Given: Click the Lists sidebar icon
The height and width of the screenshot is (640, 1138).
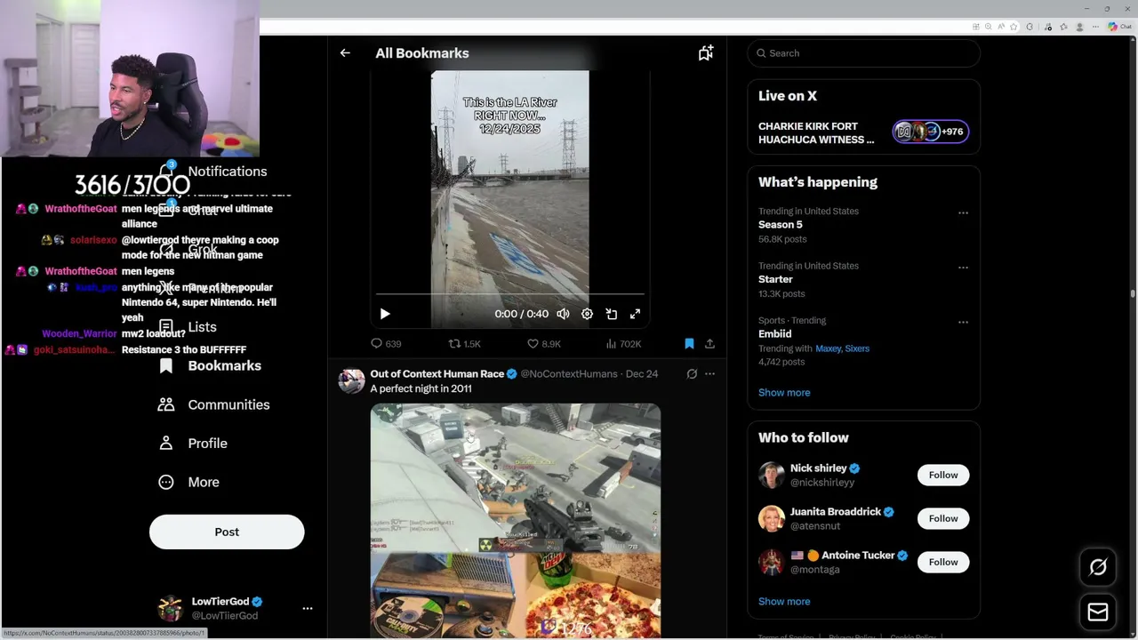Looking at the screenshot, I should tap(166, 327).
